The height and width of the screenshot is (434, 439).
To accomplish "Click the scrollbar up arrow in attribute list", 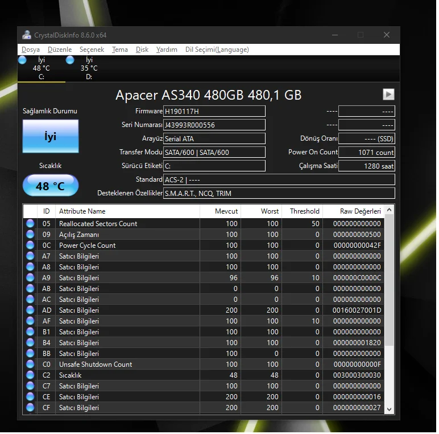I will coord(389,210).
